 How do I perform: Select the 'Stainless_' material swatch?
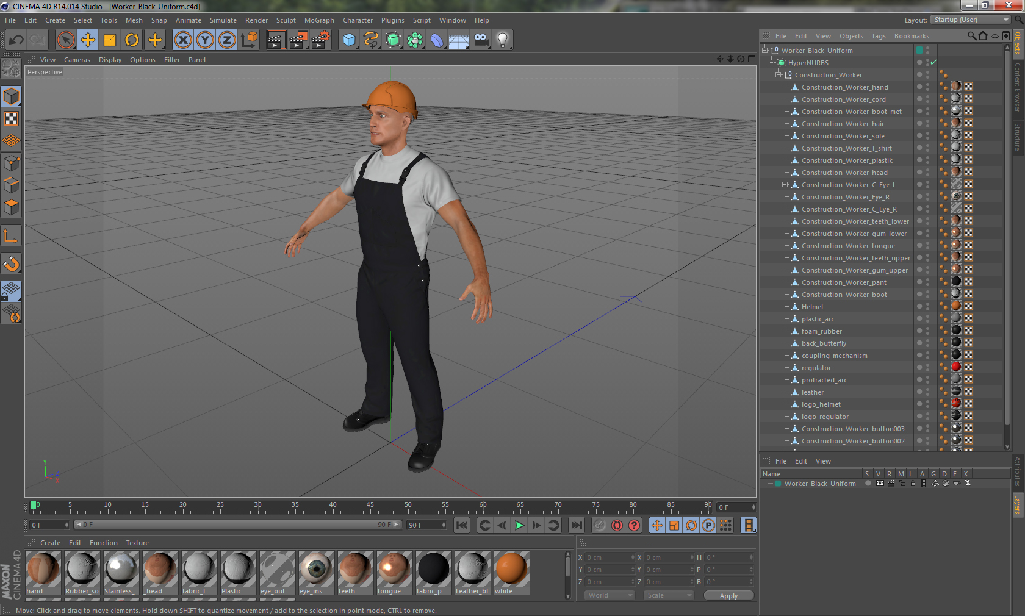pos(121,573)
